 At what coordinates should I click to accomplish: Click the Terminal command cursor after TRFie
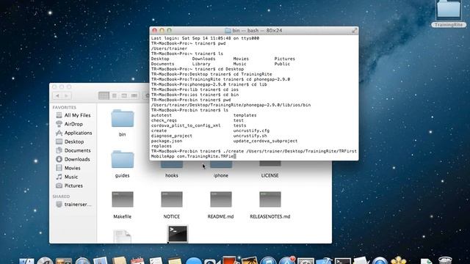point(235,156)
